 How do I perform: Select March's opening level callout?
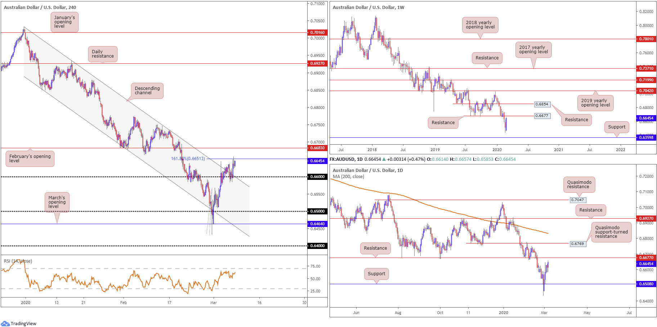(x=57, y=202)
